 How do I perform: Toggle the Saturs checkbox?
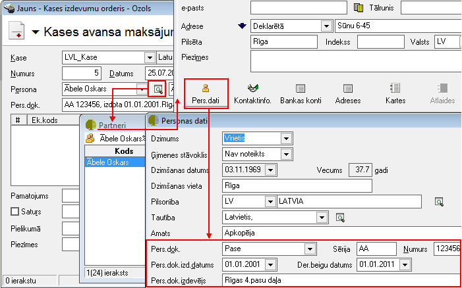pyautogui.click(x=14, y=211)
